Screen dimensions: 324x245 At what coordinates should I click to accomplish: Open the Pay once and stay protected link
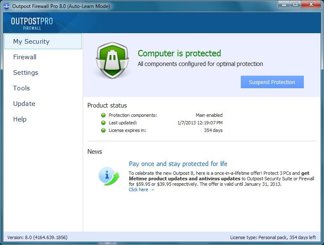pos(178,164)
